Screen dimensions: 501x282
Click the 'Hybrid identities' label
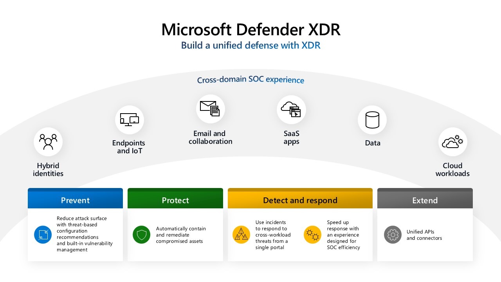pos(48,170)
